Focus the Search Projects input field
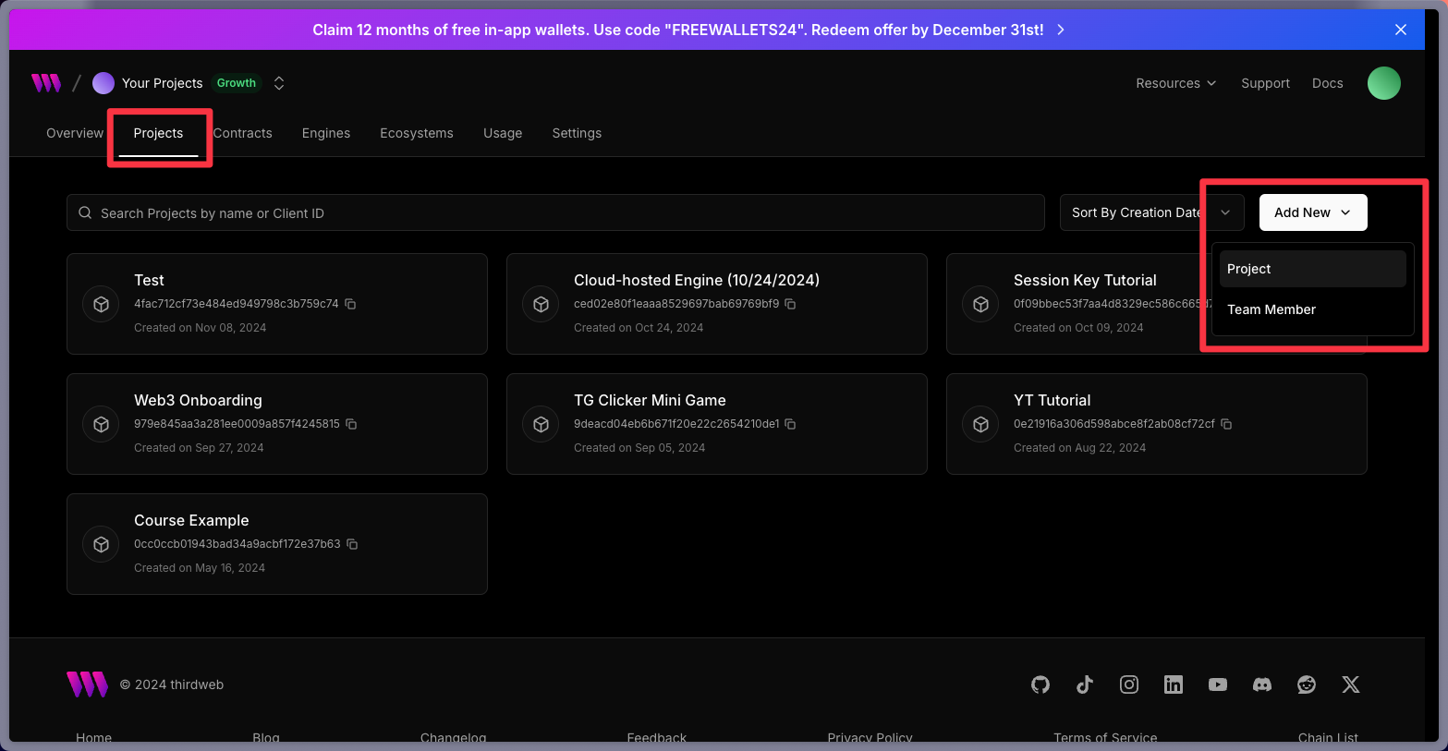 (555, 212)
